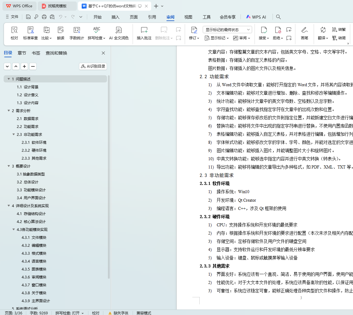Click the expand levels down arrow button

click(x=7, y=66)
